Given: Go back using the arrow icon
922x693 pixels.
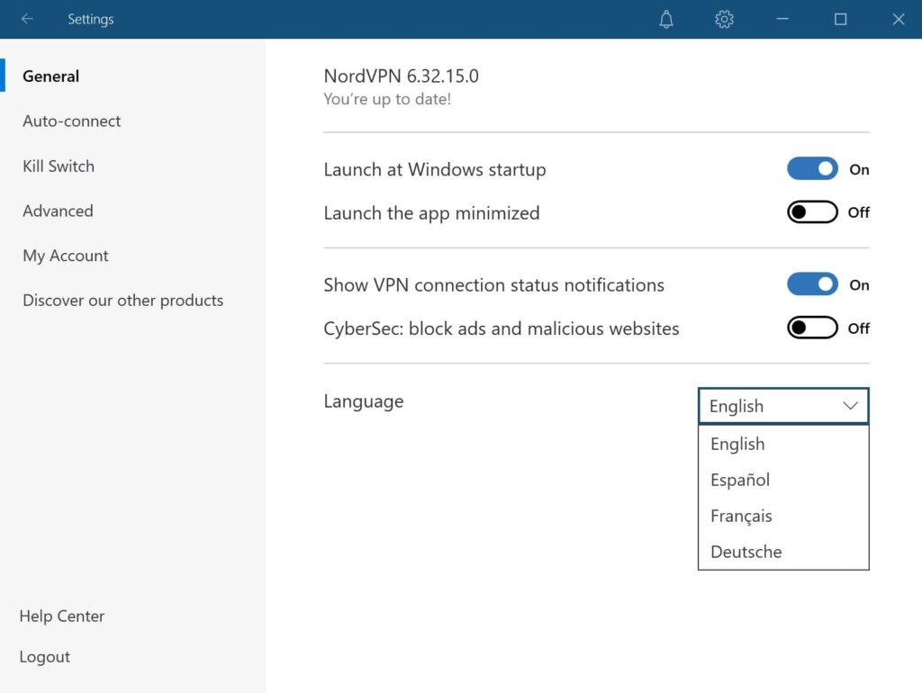Looking at the screenshot, I should [x=27, y=19].
